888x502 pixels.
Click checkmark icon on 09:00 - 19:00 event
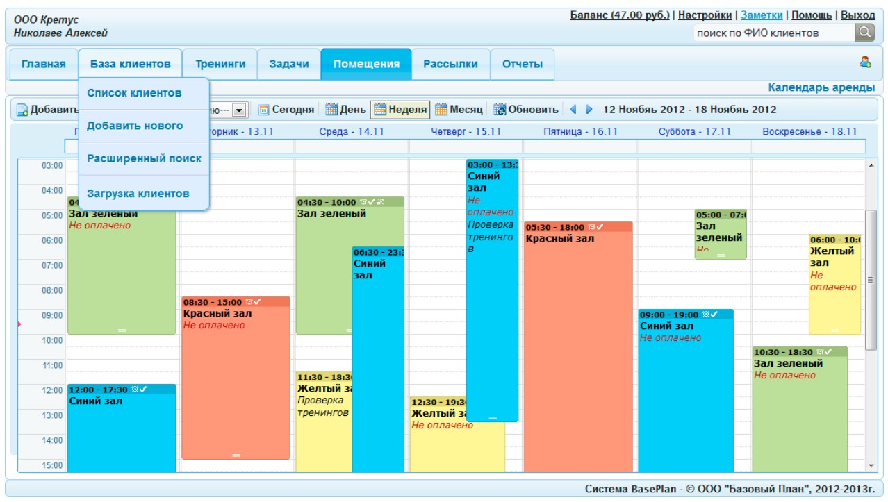[714, 315]
